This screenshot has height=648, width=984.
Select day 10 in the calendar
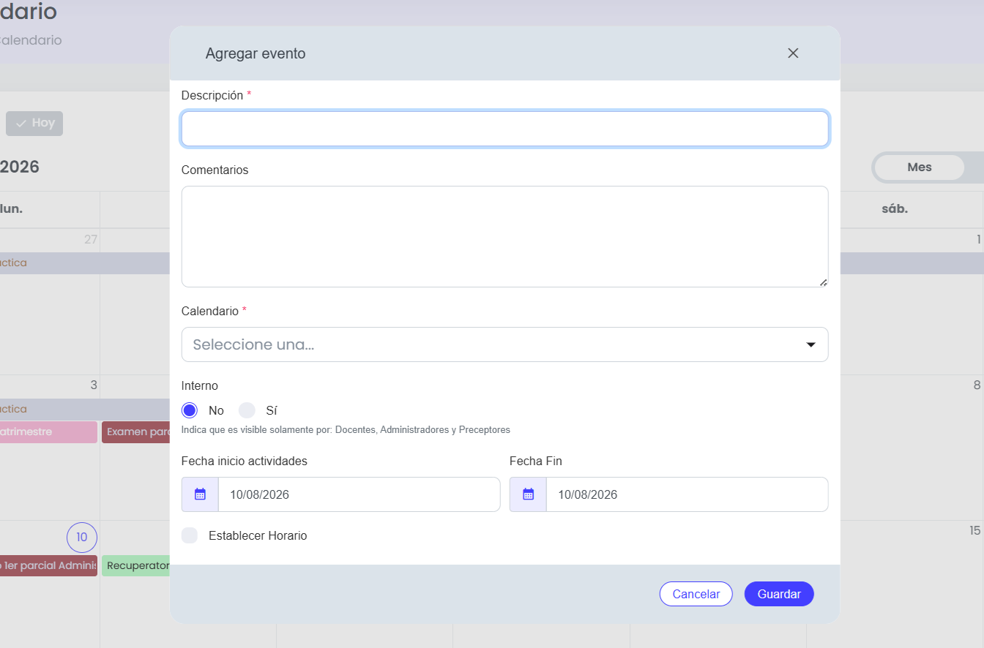(x=82, y=537)
